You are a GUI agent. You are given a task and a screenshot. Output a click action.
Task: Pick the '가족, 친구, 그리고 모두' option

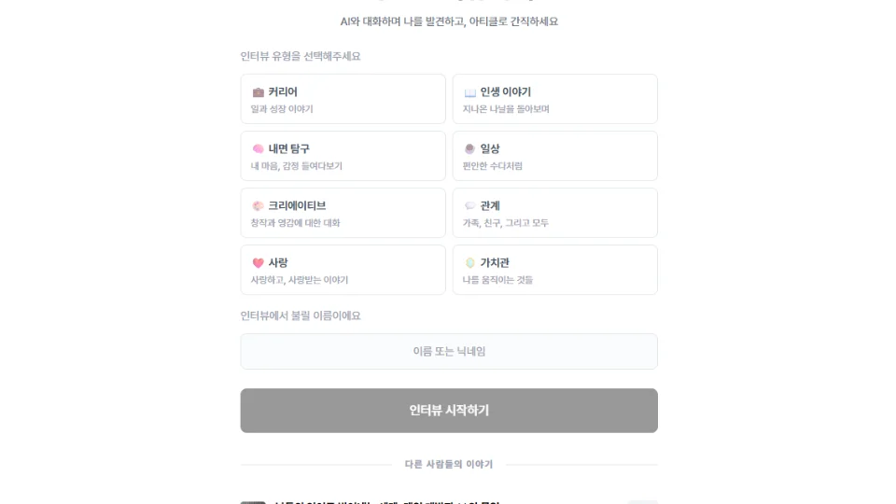(x=554, y=214)
